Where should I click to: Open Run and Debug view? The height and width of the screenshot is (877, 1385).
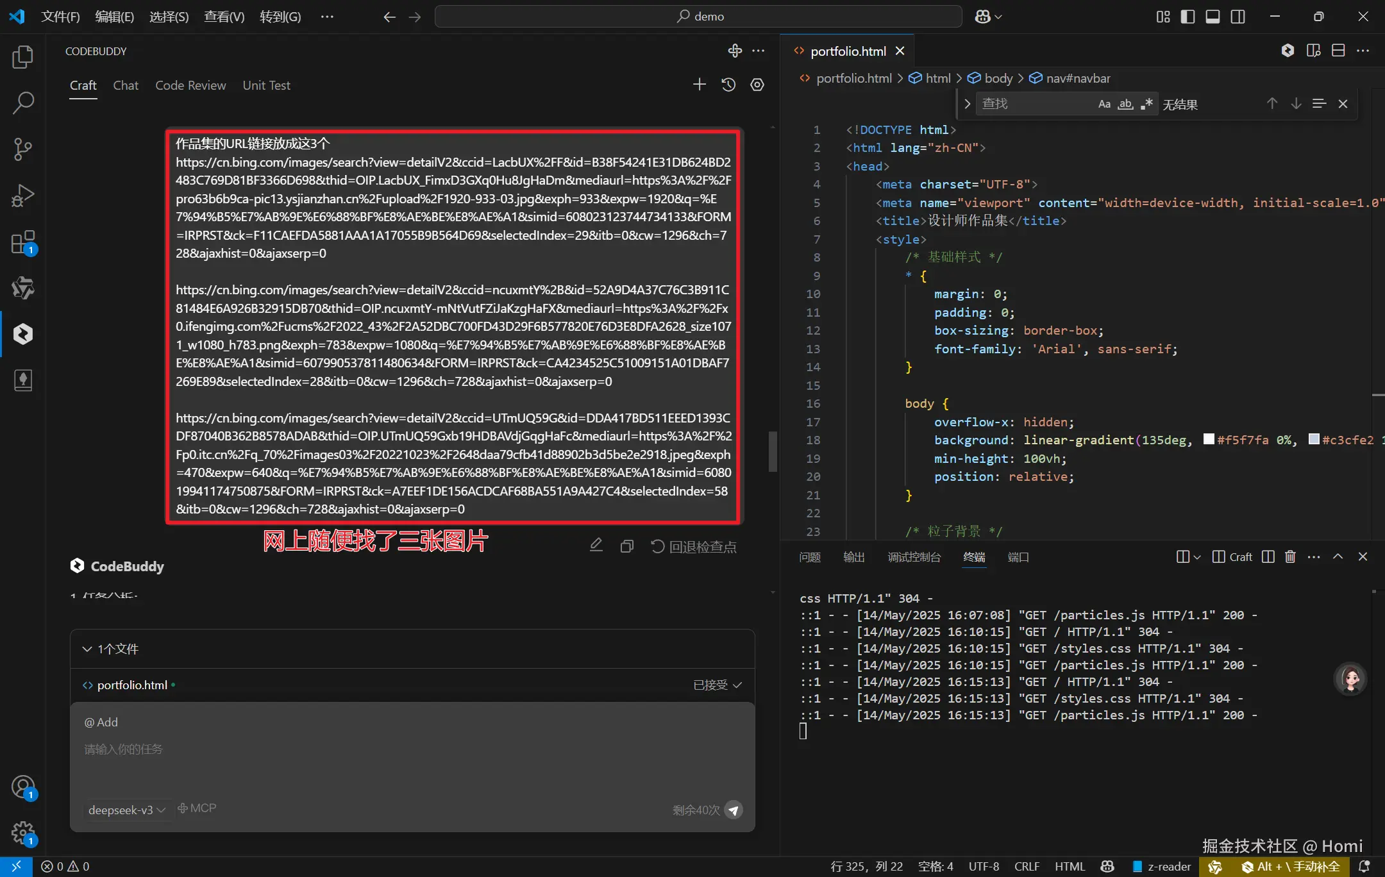[23, 196]
